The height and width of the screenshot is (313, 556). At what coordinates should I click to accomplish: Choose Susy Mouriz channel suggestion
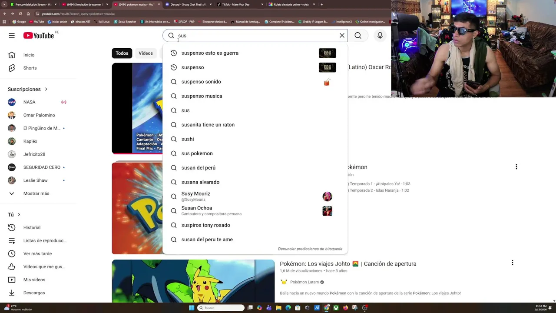click(255, 196)
